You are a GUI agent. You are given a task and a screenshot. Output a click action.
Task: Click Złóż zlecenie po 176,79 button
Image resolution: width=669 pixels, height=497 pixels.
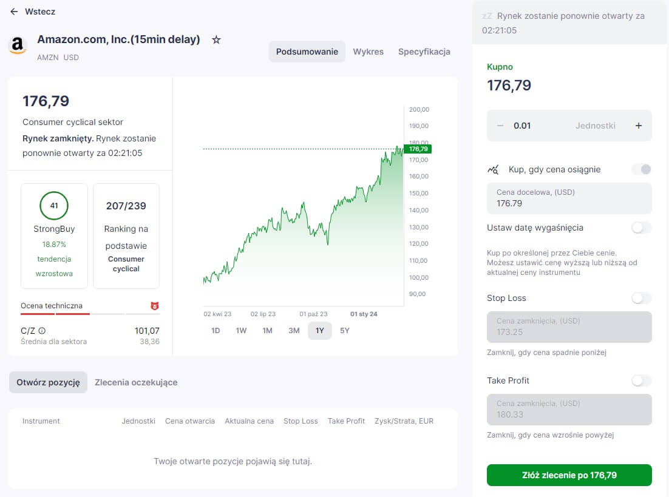569,475
